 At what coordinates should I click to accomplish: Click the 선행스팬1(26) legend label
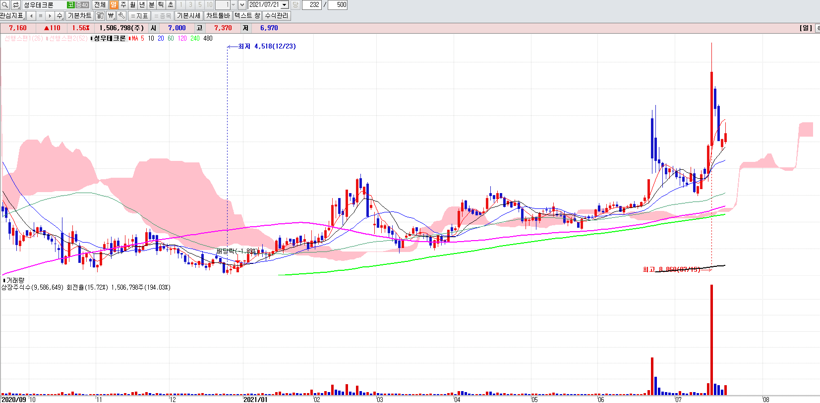(23, 38)
